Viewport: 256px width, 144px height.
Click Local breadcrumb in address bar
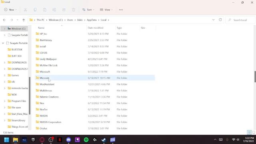pyautogui.click(x=104, y=20)
